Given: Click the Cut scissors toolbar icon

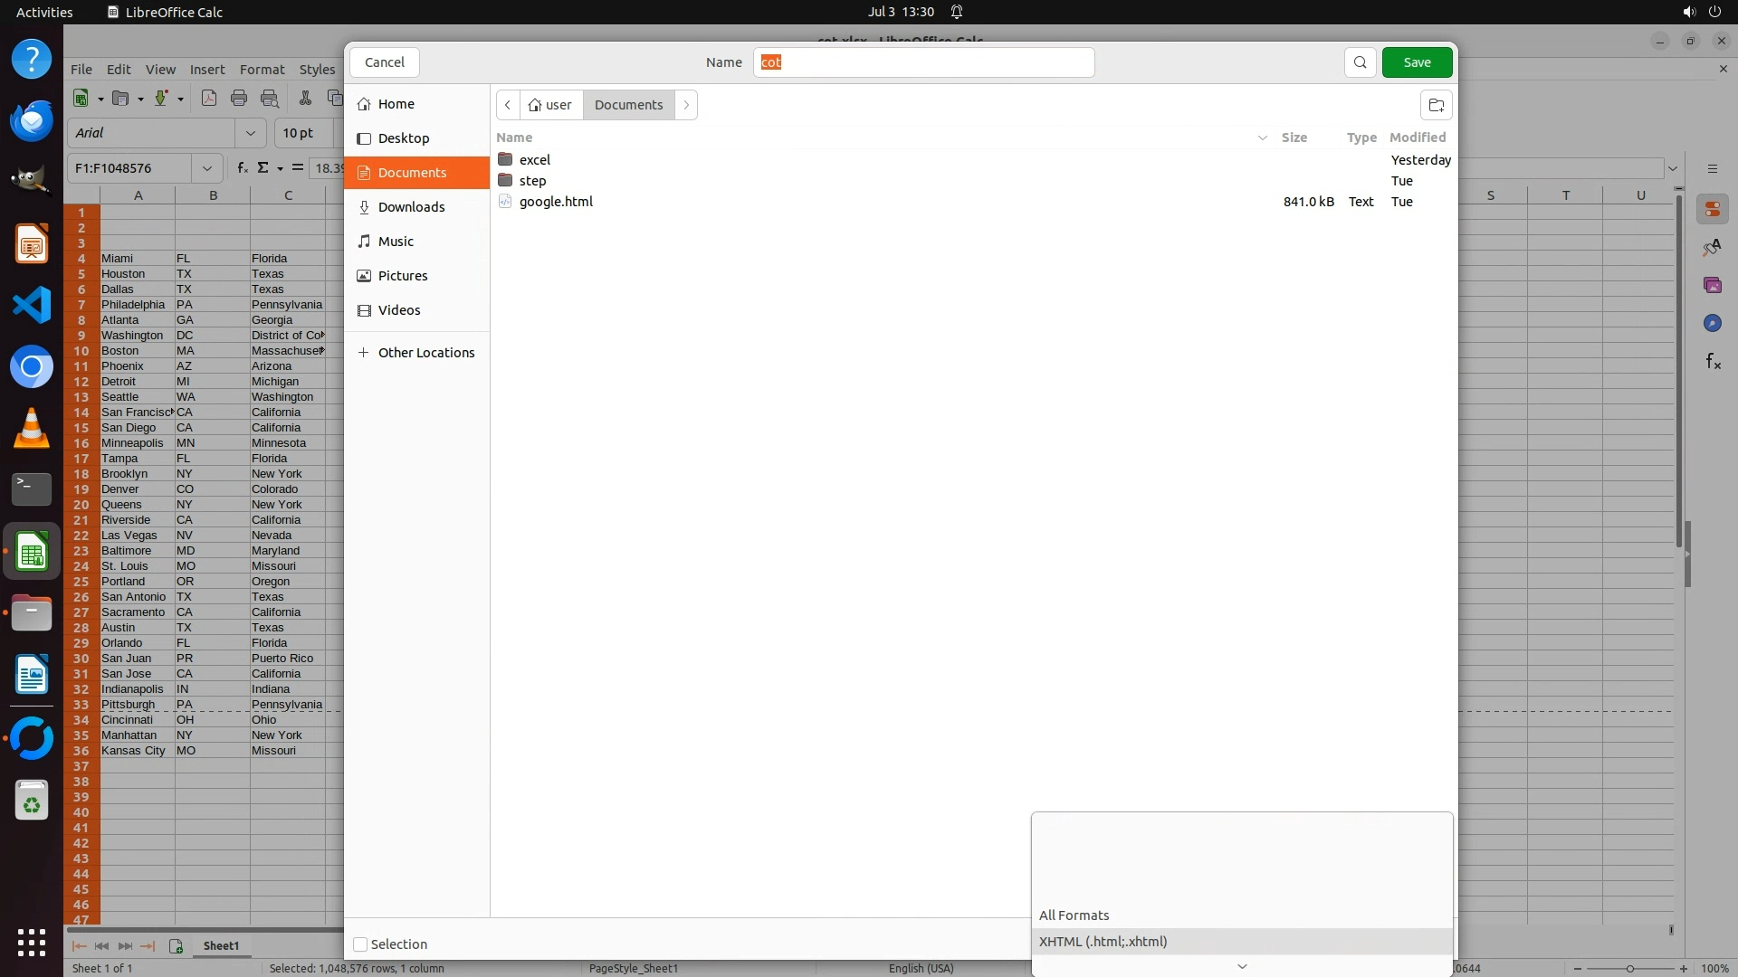Looking at the screenshot, I should click(x=305, y=99).
